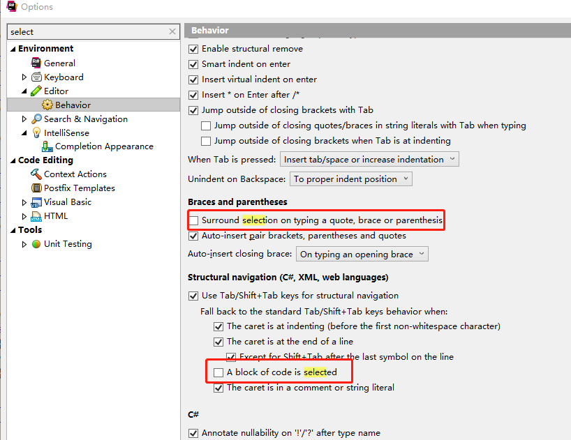Open Unindent on Backspace dropdown
571x440 pixels.
coord(350,179)
